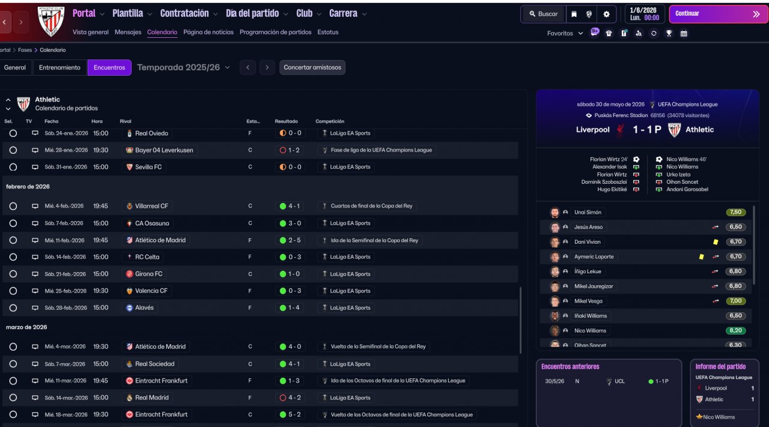Go back with the left navigation arrow
769x427 pixels.
pyautogui.click(x=5, y=22)
